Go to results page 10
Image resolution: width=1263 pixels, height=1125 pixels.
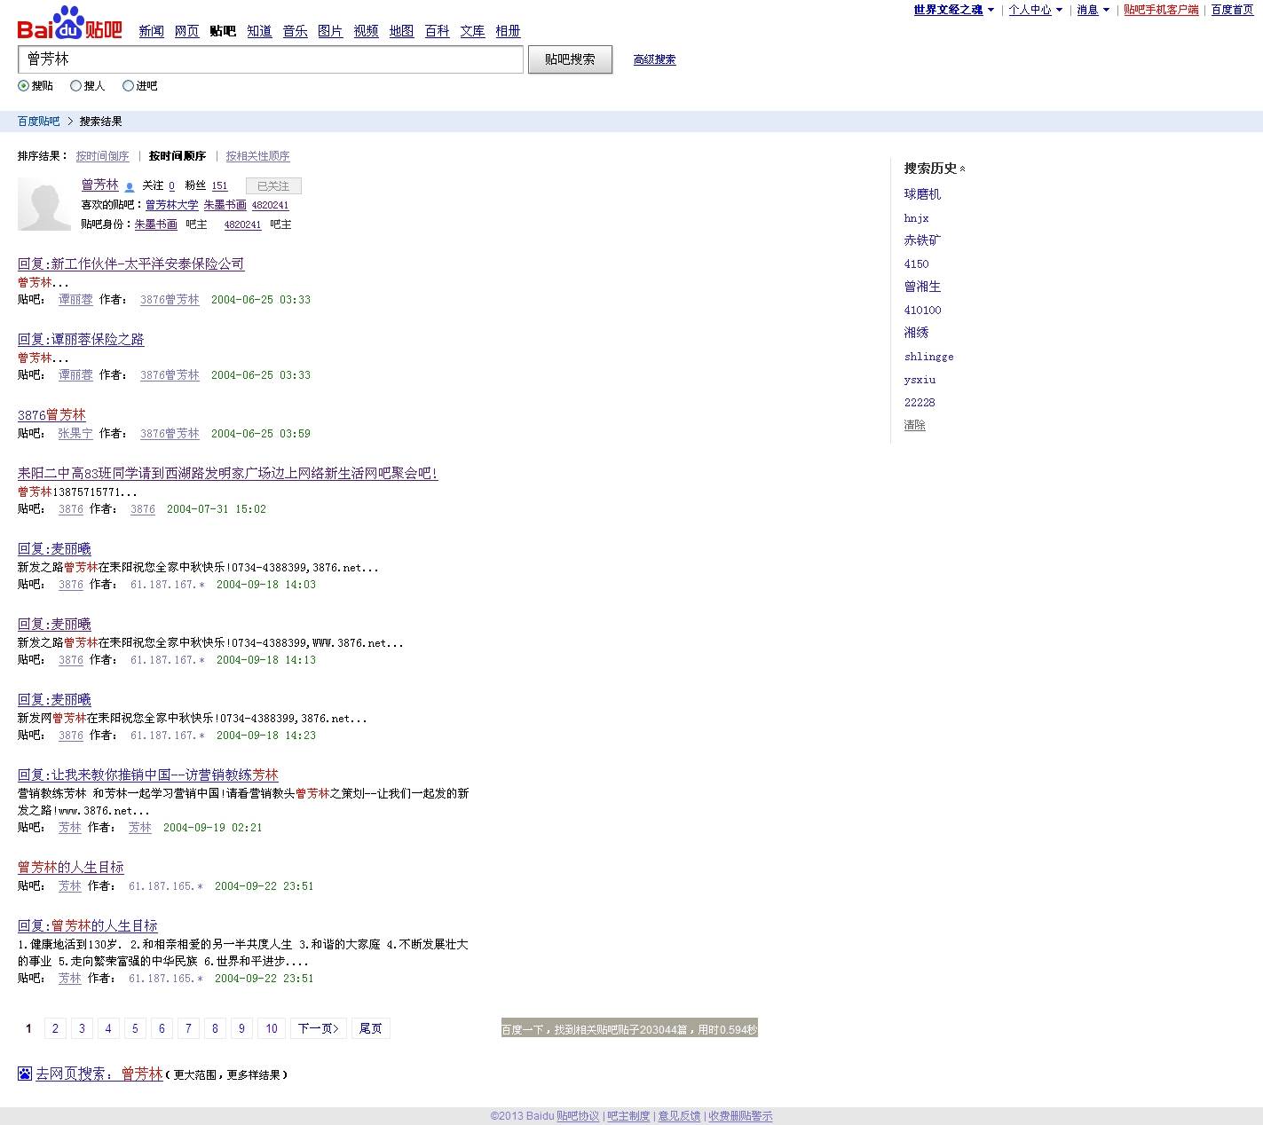pos(272,1028)
